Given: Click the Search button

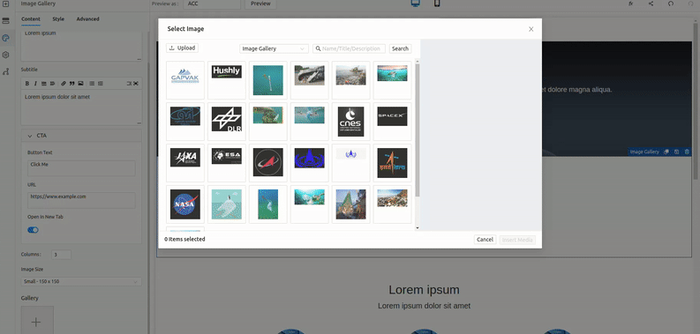Looking at the screenshot, I should 400,48.
